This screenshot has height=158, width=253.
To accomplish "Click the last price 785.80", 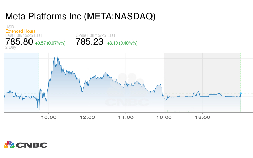I will (19, 42).
